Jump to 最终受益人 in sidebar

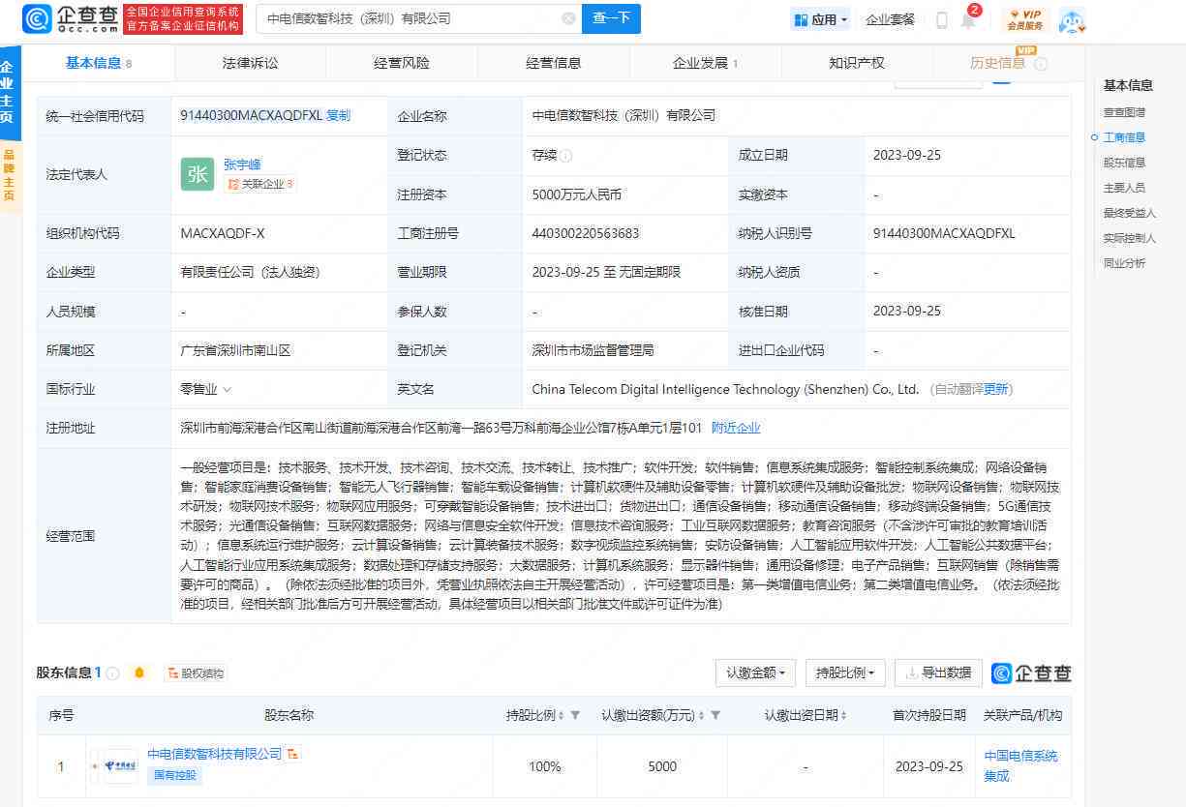[x=1130, y=213]
